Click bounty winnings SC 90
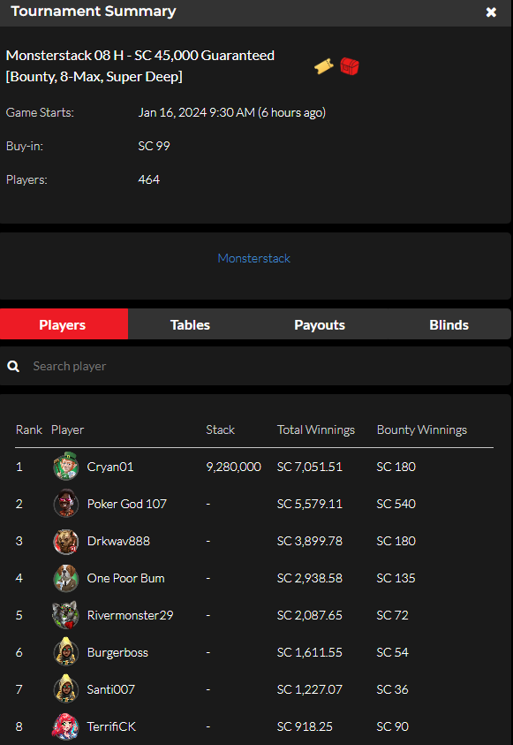Screen dimensions: 513x745 392,726
